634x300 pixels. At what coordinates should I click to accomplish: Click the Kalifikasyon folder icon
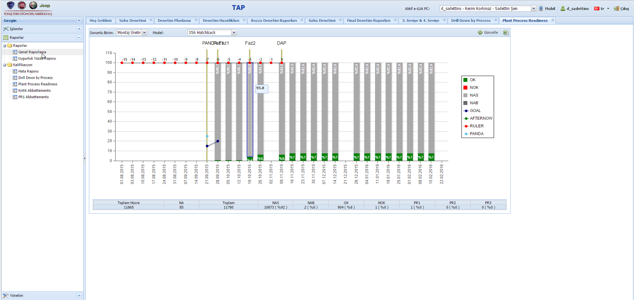(10, 65)
